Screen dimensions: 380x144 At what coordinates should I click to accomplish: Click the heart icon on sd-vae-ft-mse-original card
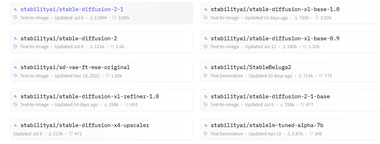tap(107, 76)
